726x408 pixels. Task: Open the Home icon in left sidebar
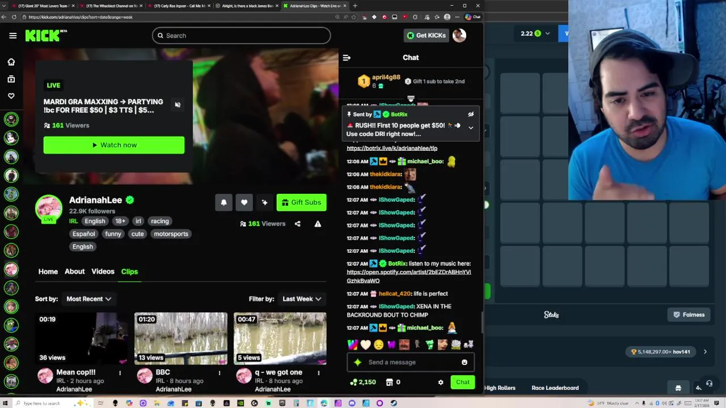[11, 62]
